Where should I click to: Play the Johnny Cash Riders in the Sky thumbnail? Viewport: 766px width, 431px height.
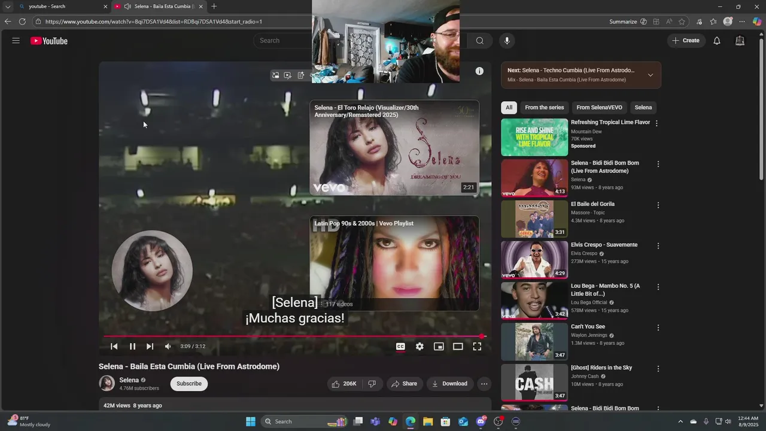[534, 383]
